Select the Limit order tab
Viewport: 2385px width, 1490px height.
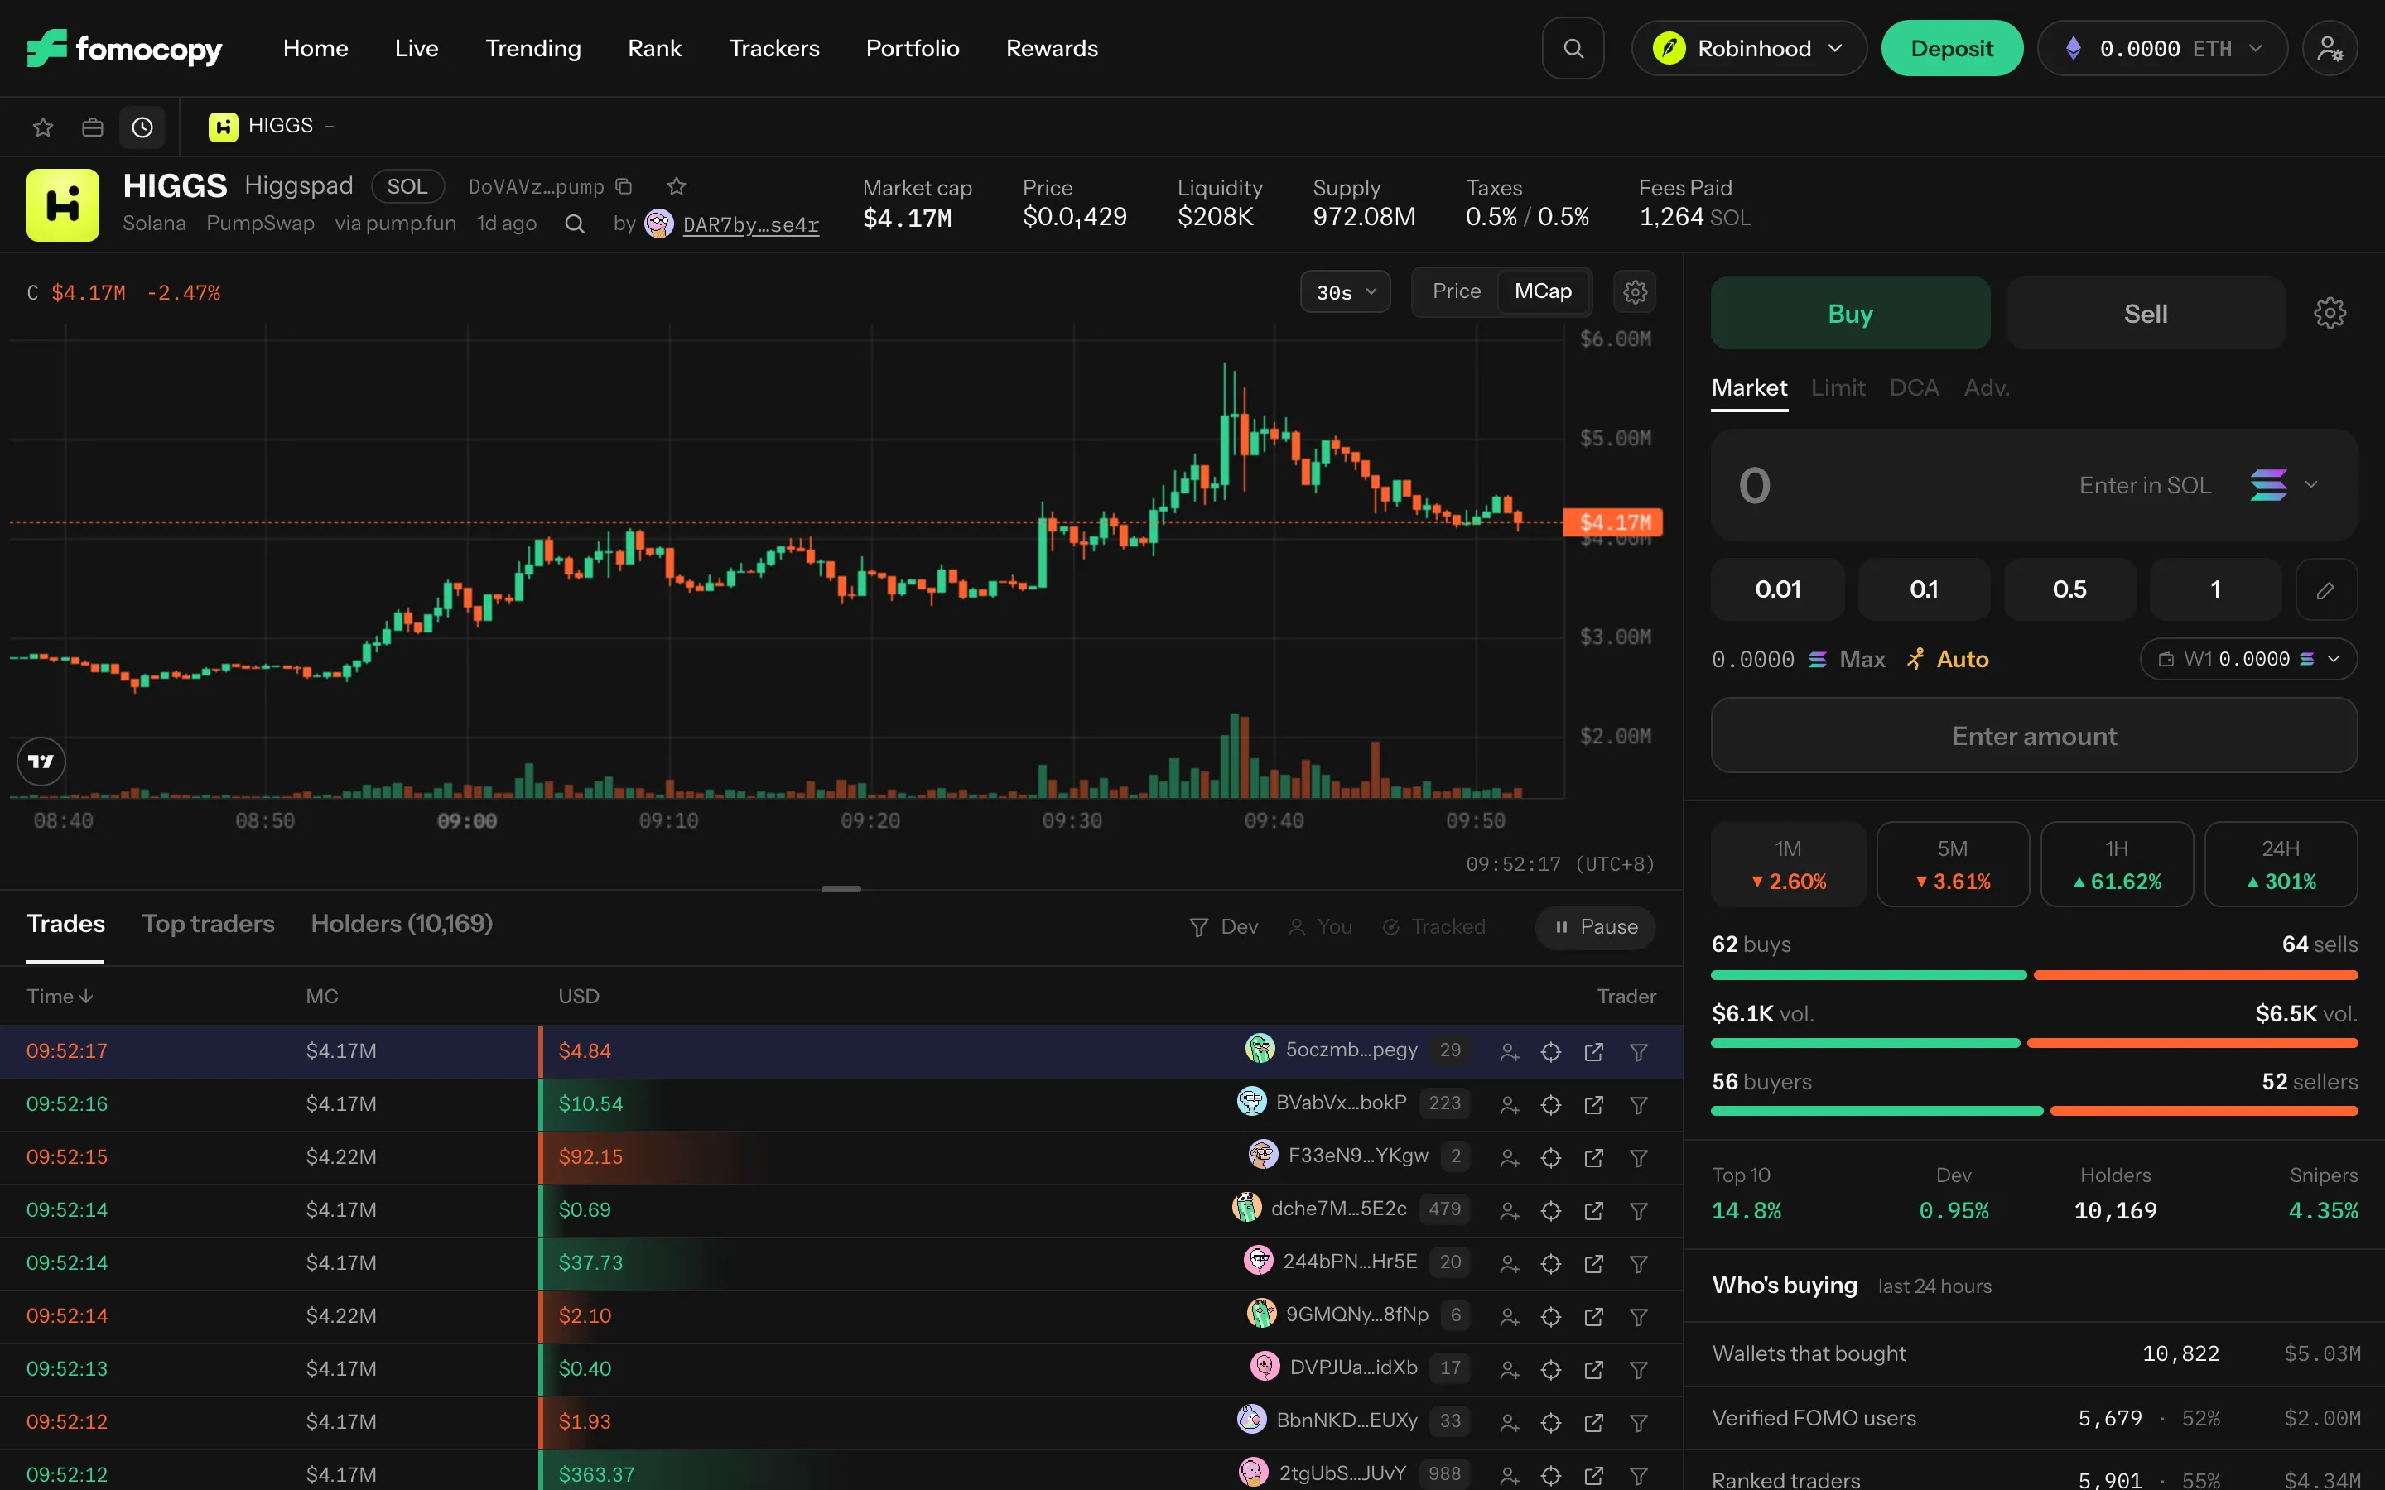(1837, 388)
